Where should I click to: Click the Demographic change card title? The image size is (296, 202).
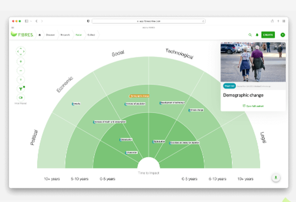click(x=243, y=95)
